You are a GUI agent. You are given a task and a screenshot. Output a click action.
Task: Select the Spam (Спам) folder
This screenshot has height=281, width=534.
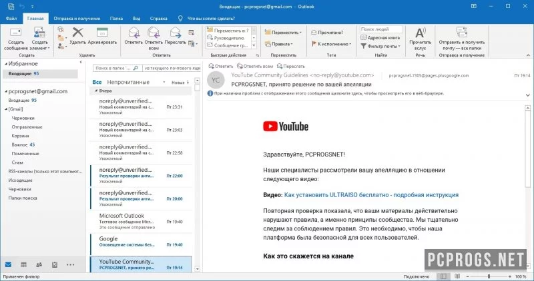pyautogui.click(x=17, y=162)
